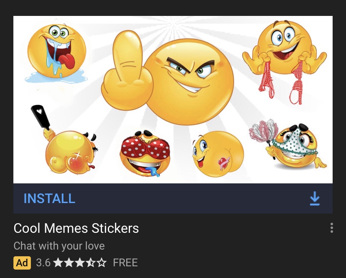Viewport: 346px width, 278px height.
Task: Click the last empty rating star
Action: tap(102, 263)
